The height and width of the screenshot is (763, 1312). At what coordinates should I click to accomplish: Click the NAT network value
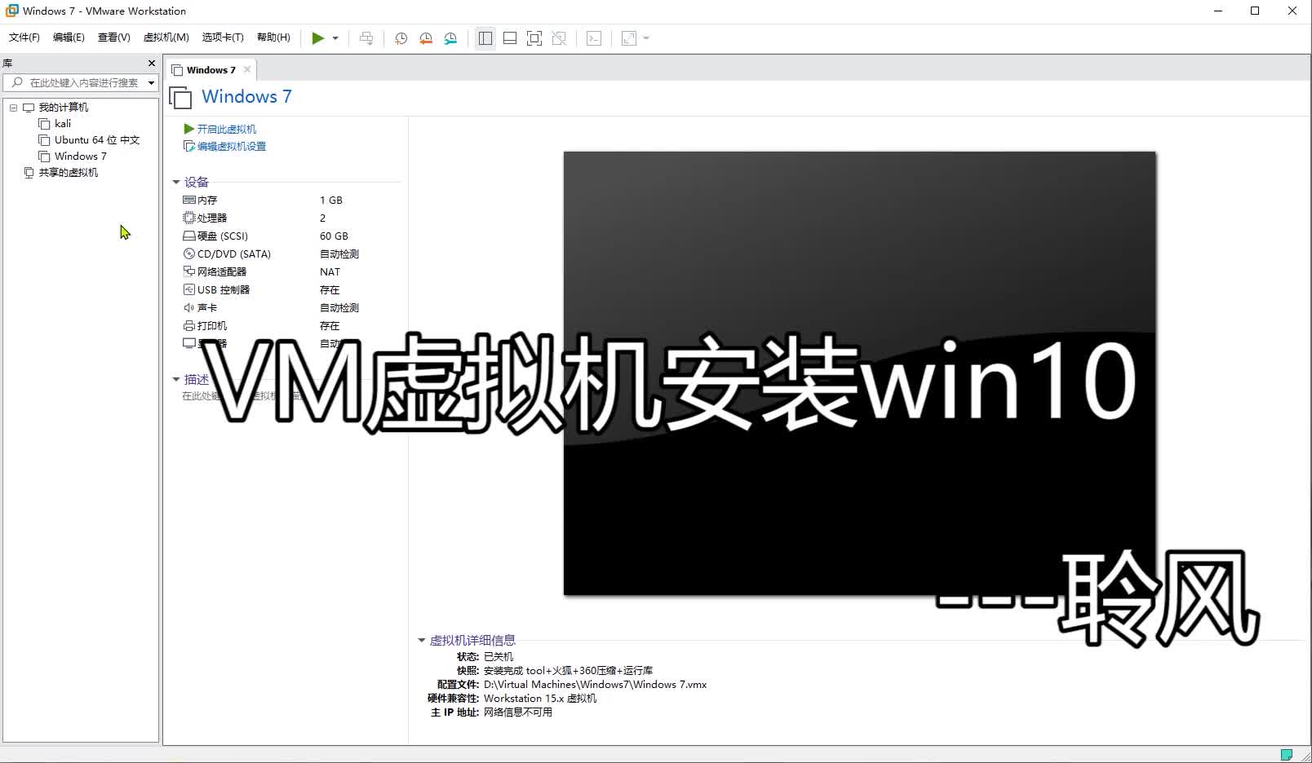click(330, 272)
